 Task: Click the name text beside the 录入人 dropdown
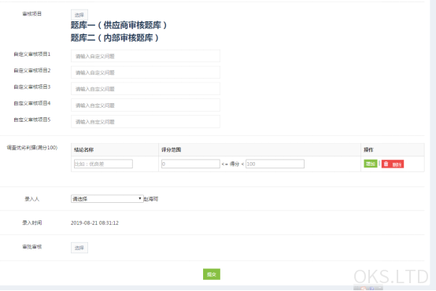coord(151,199)
